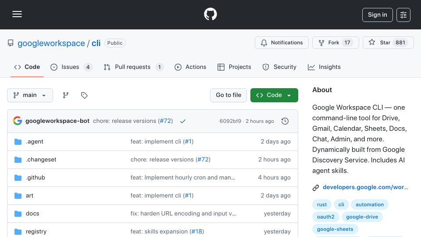This screenshot has height=237, width=421.
Task: Open the art folder
Action: point(29,196)
